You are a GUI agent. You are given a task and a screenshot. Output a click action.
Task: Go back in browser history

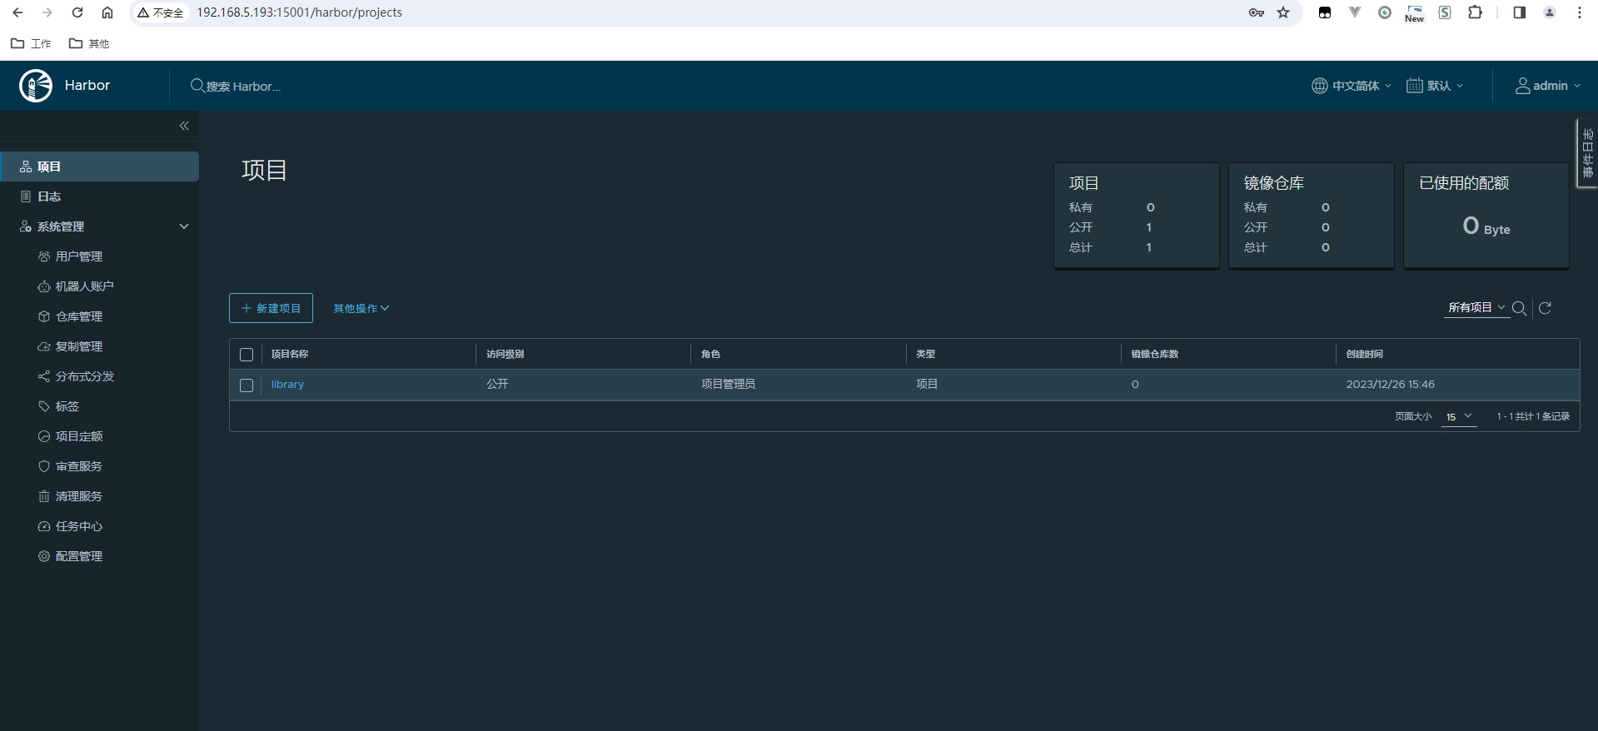click(17, 12)
